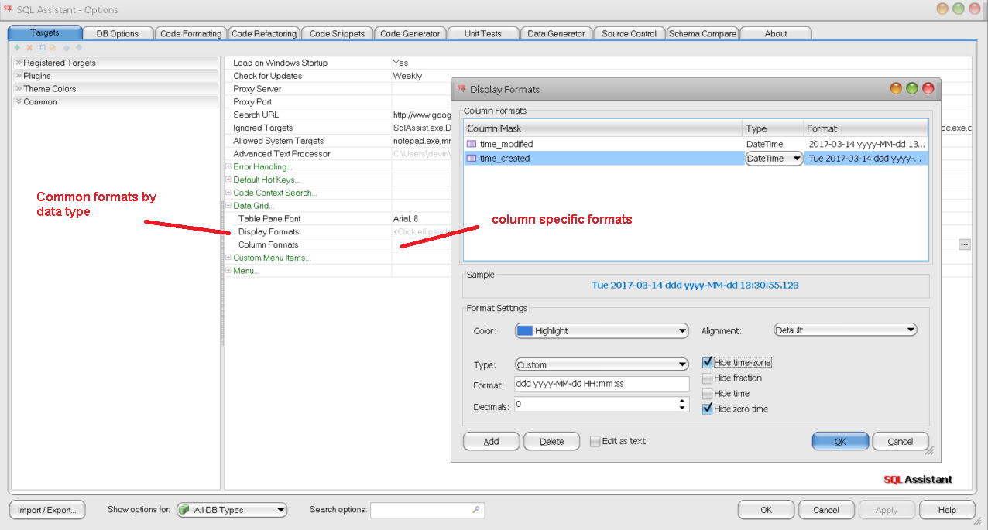The height and width of the screenshot is (530, 988).
Task: Switch to the DB Options tab
Action: 118,33
